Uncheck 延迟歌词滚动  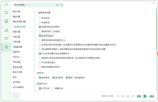tap(40, 36)
